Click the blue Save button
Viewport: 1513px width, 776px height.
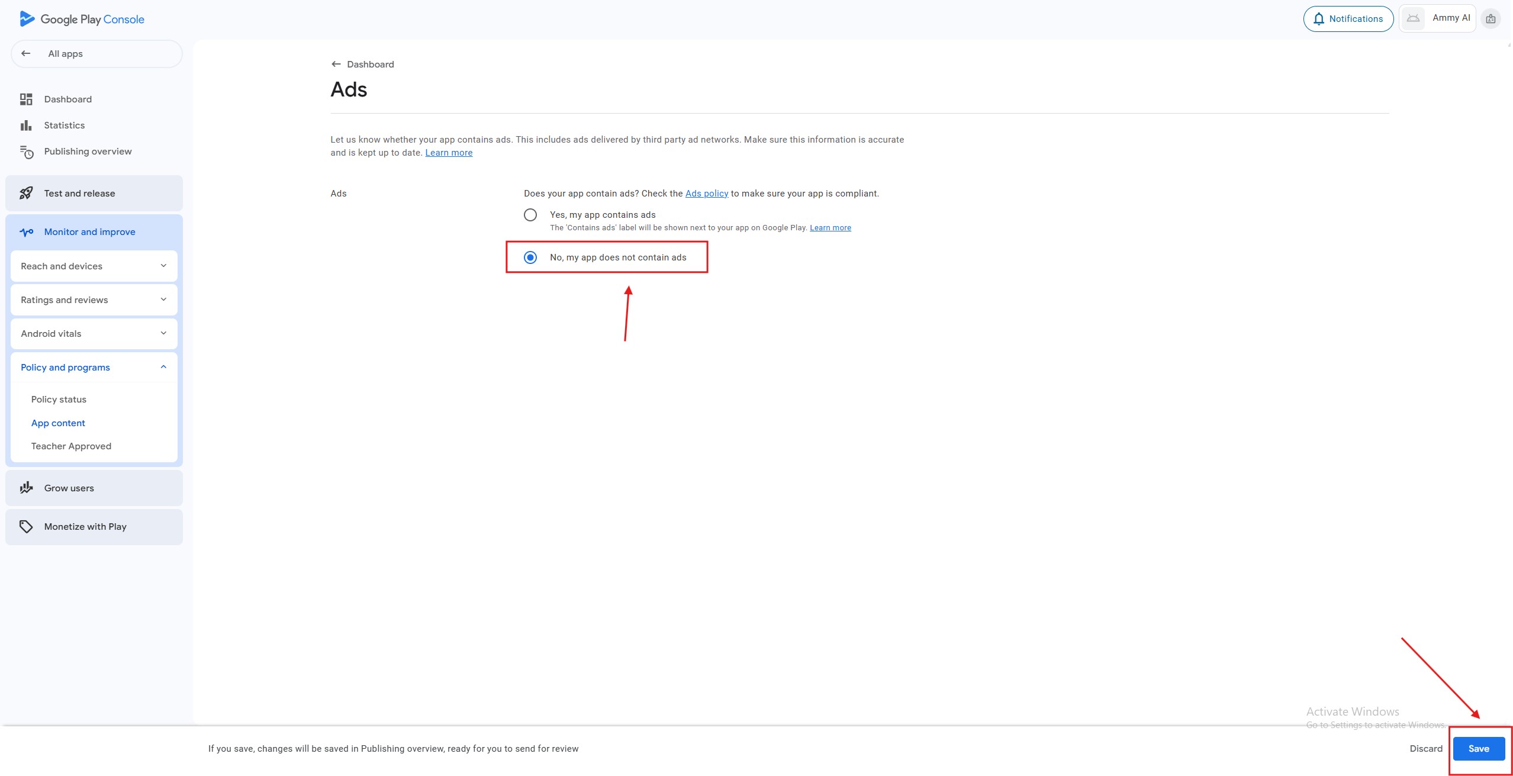[1478, 748]
